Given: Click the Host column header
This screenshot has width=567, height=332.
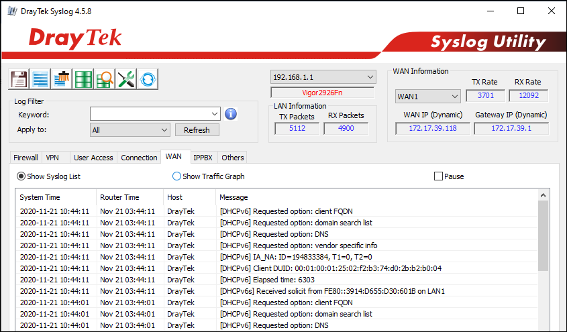Looking at the screenshot, I should coord(189,197).
